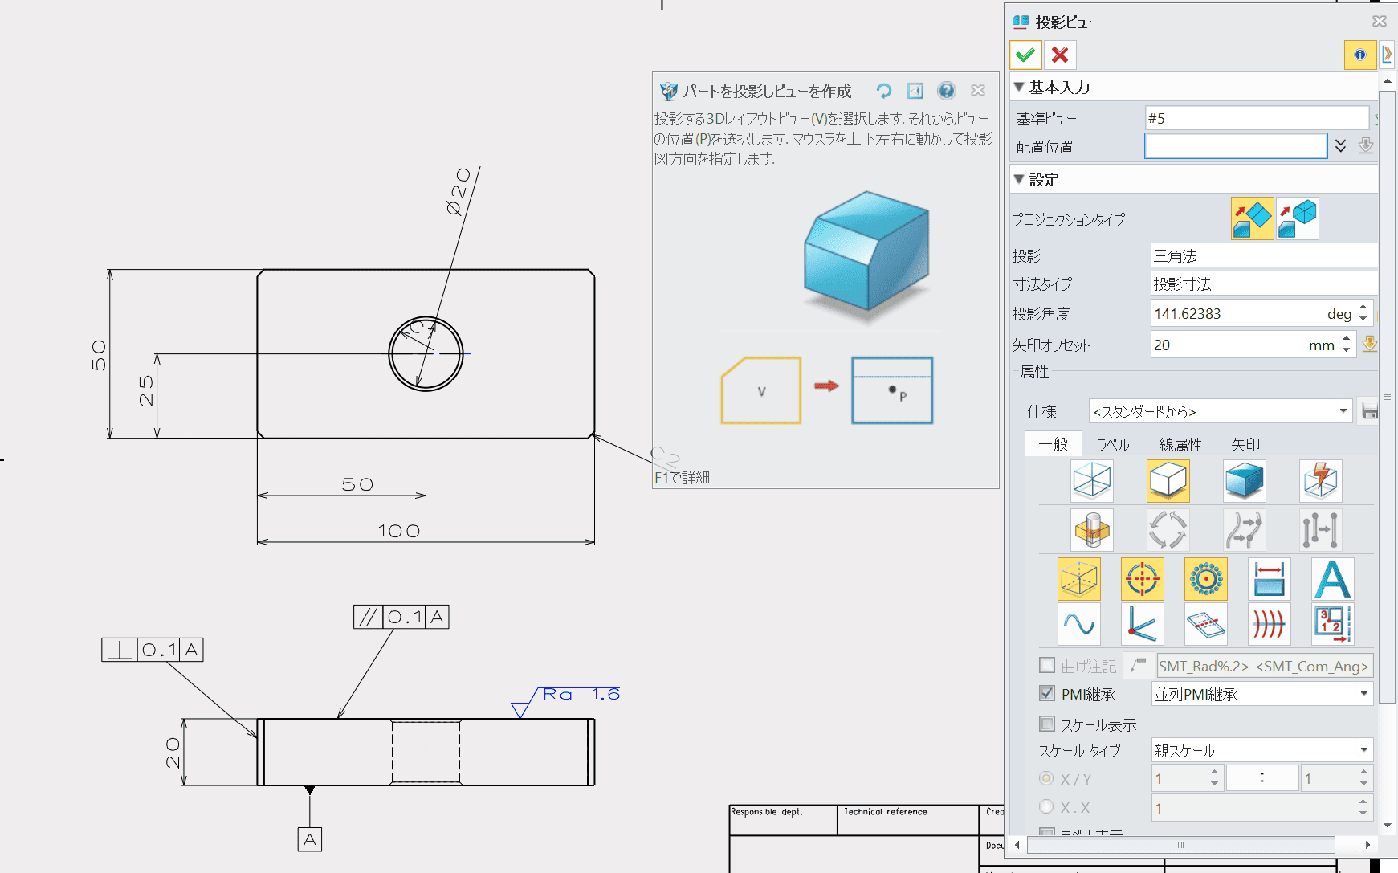The width and height of the screenshot is (1398, 873).
Task: Click the panel's vertical scrollbar thumb
Action: point(1387,398)
